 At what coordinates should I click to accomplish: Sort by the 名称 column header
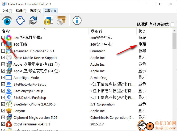coord(44,31)
